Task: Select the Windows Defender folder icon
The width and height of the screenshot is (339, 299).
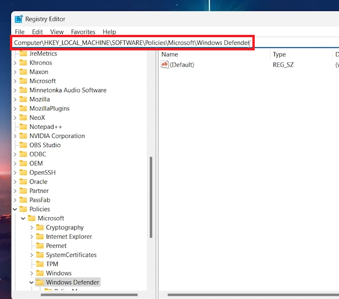Action: tap(40, 282)
